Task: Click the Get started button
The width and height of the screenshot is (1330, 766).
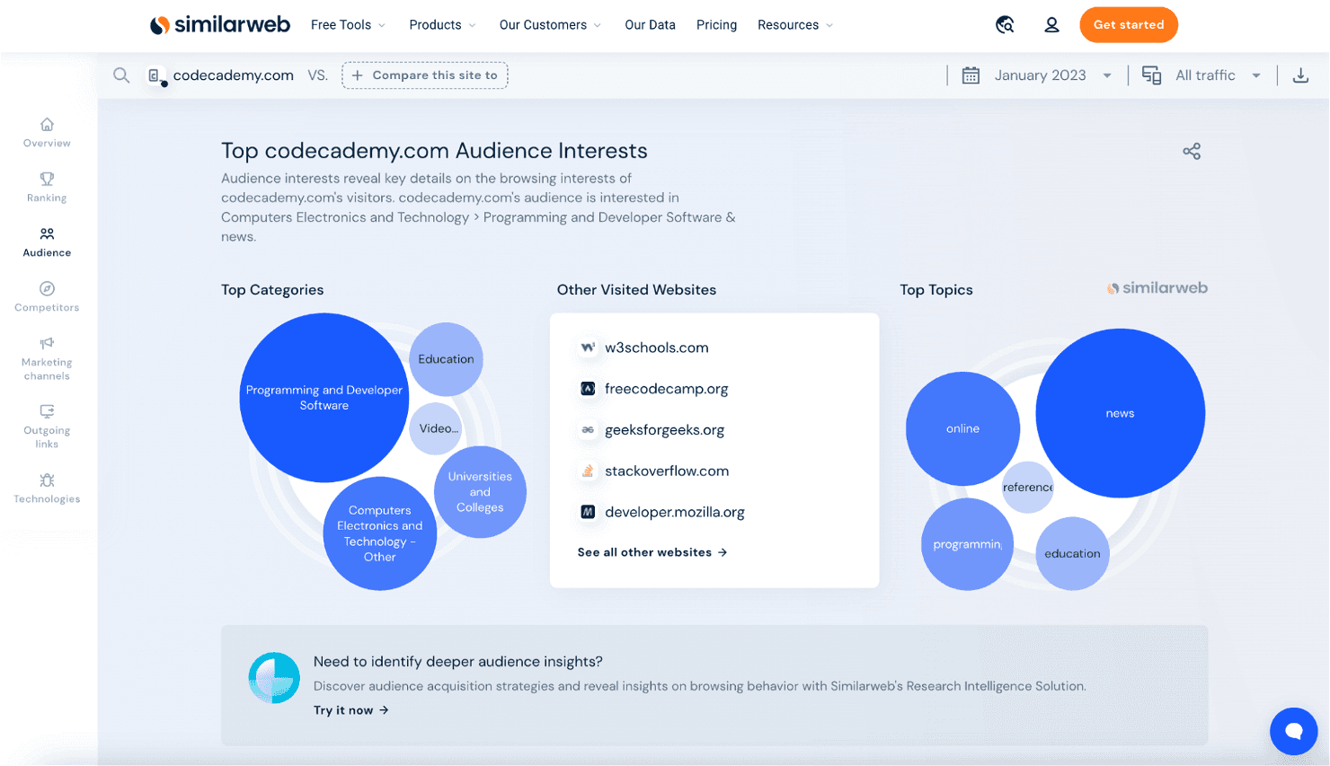Action: pyautogui.click(x=1129, y=25)
